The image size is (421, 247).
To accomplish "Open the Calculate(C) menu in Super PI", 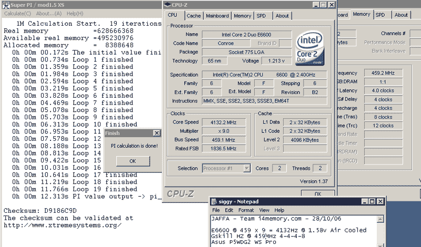I will tap(15, 13).
